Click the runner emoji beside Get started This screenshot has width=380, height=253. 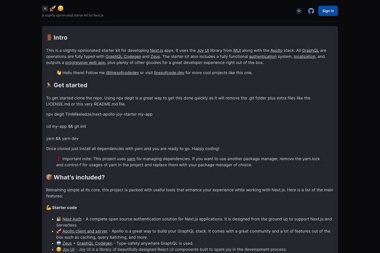pos(49,85)
